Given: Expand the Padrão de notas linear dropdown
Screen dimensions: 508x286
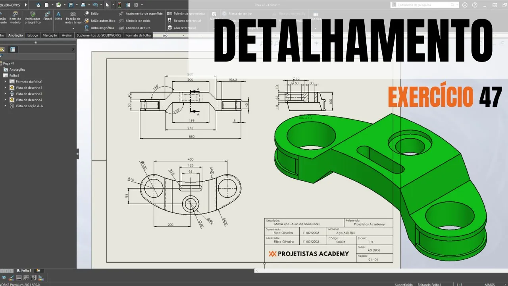Looking at the screenshot, I should tap(73, 28).
